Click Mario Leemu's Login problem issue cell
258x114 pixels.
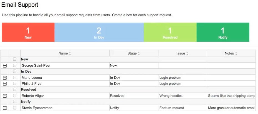pyautogui.click(x=183, y=78)
